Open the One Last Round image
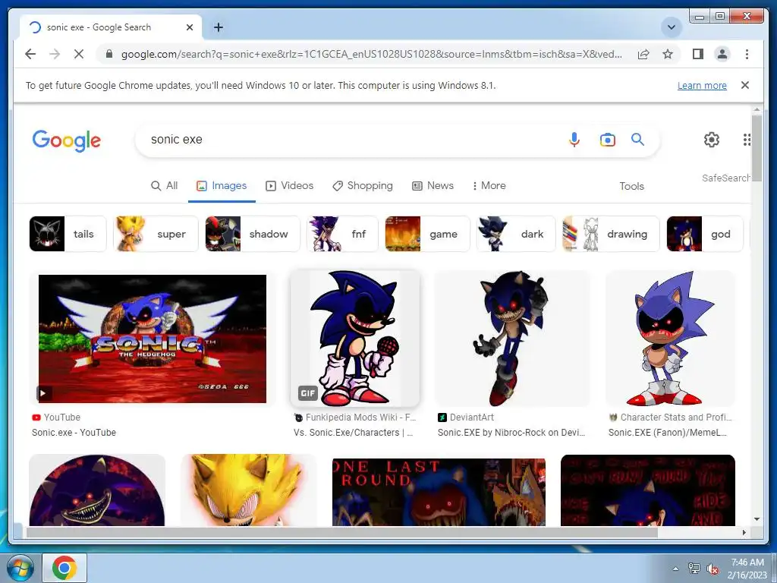The width and height of the screenshot is (777, 583). click(x=439, y=492)
